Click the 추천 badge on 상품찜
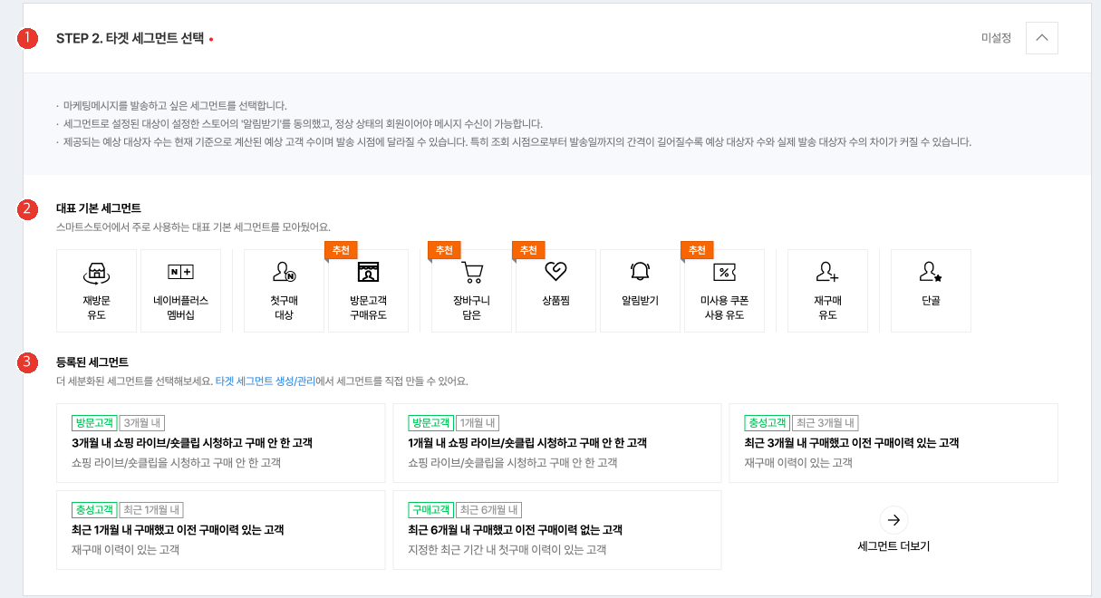 point(528,249)
